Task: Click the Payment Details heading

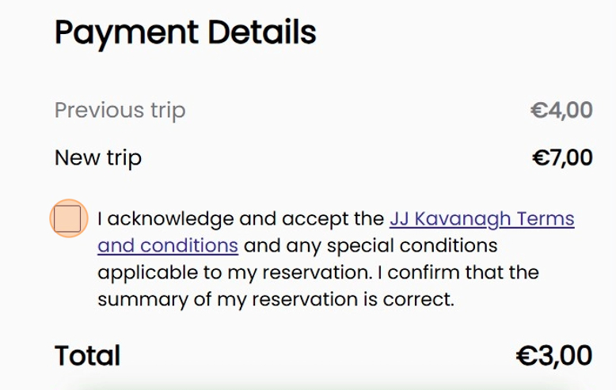Action: (185, 32)
